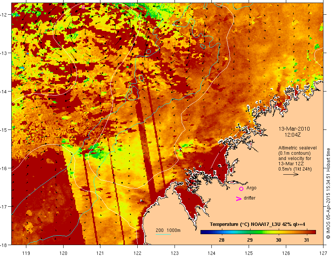Click the temperature color bar

tap(258, 232)
